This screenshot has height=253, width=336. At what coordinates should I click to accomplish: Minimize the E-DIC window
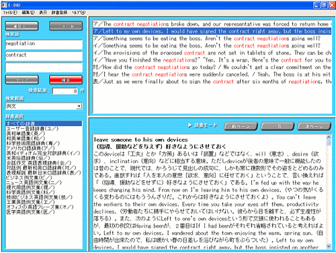click(317, 5)
